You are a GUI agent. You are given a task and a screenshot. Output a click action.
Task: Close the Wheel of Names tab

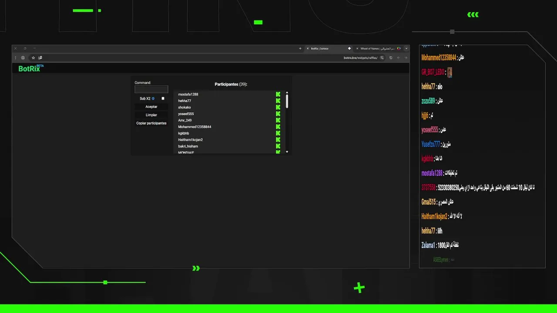[357, 49]
